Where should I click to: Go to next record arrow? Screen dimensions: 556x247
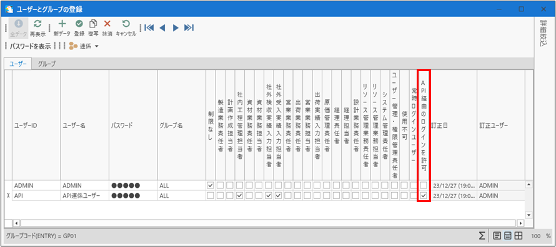(x=175, y=28)
